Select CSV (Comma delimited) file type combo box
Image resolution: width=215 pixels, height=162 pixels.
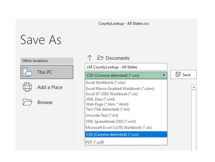tap(126, 75)
